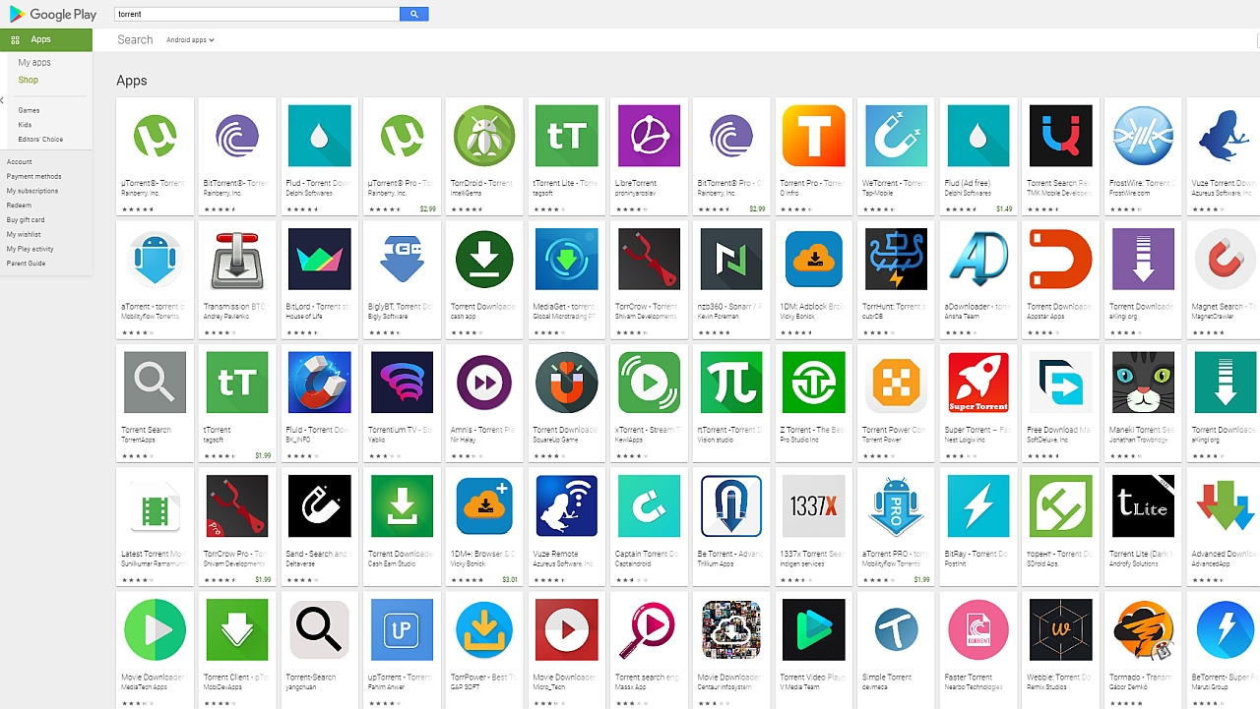Select the Captain Torrent app icon
Viewport: 1260px width, 709px height.
649,505
